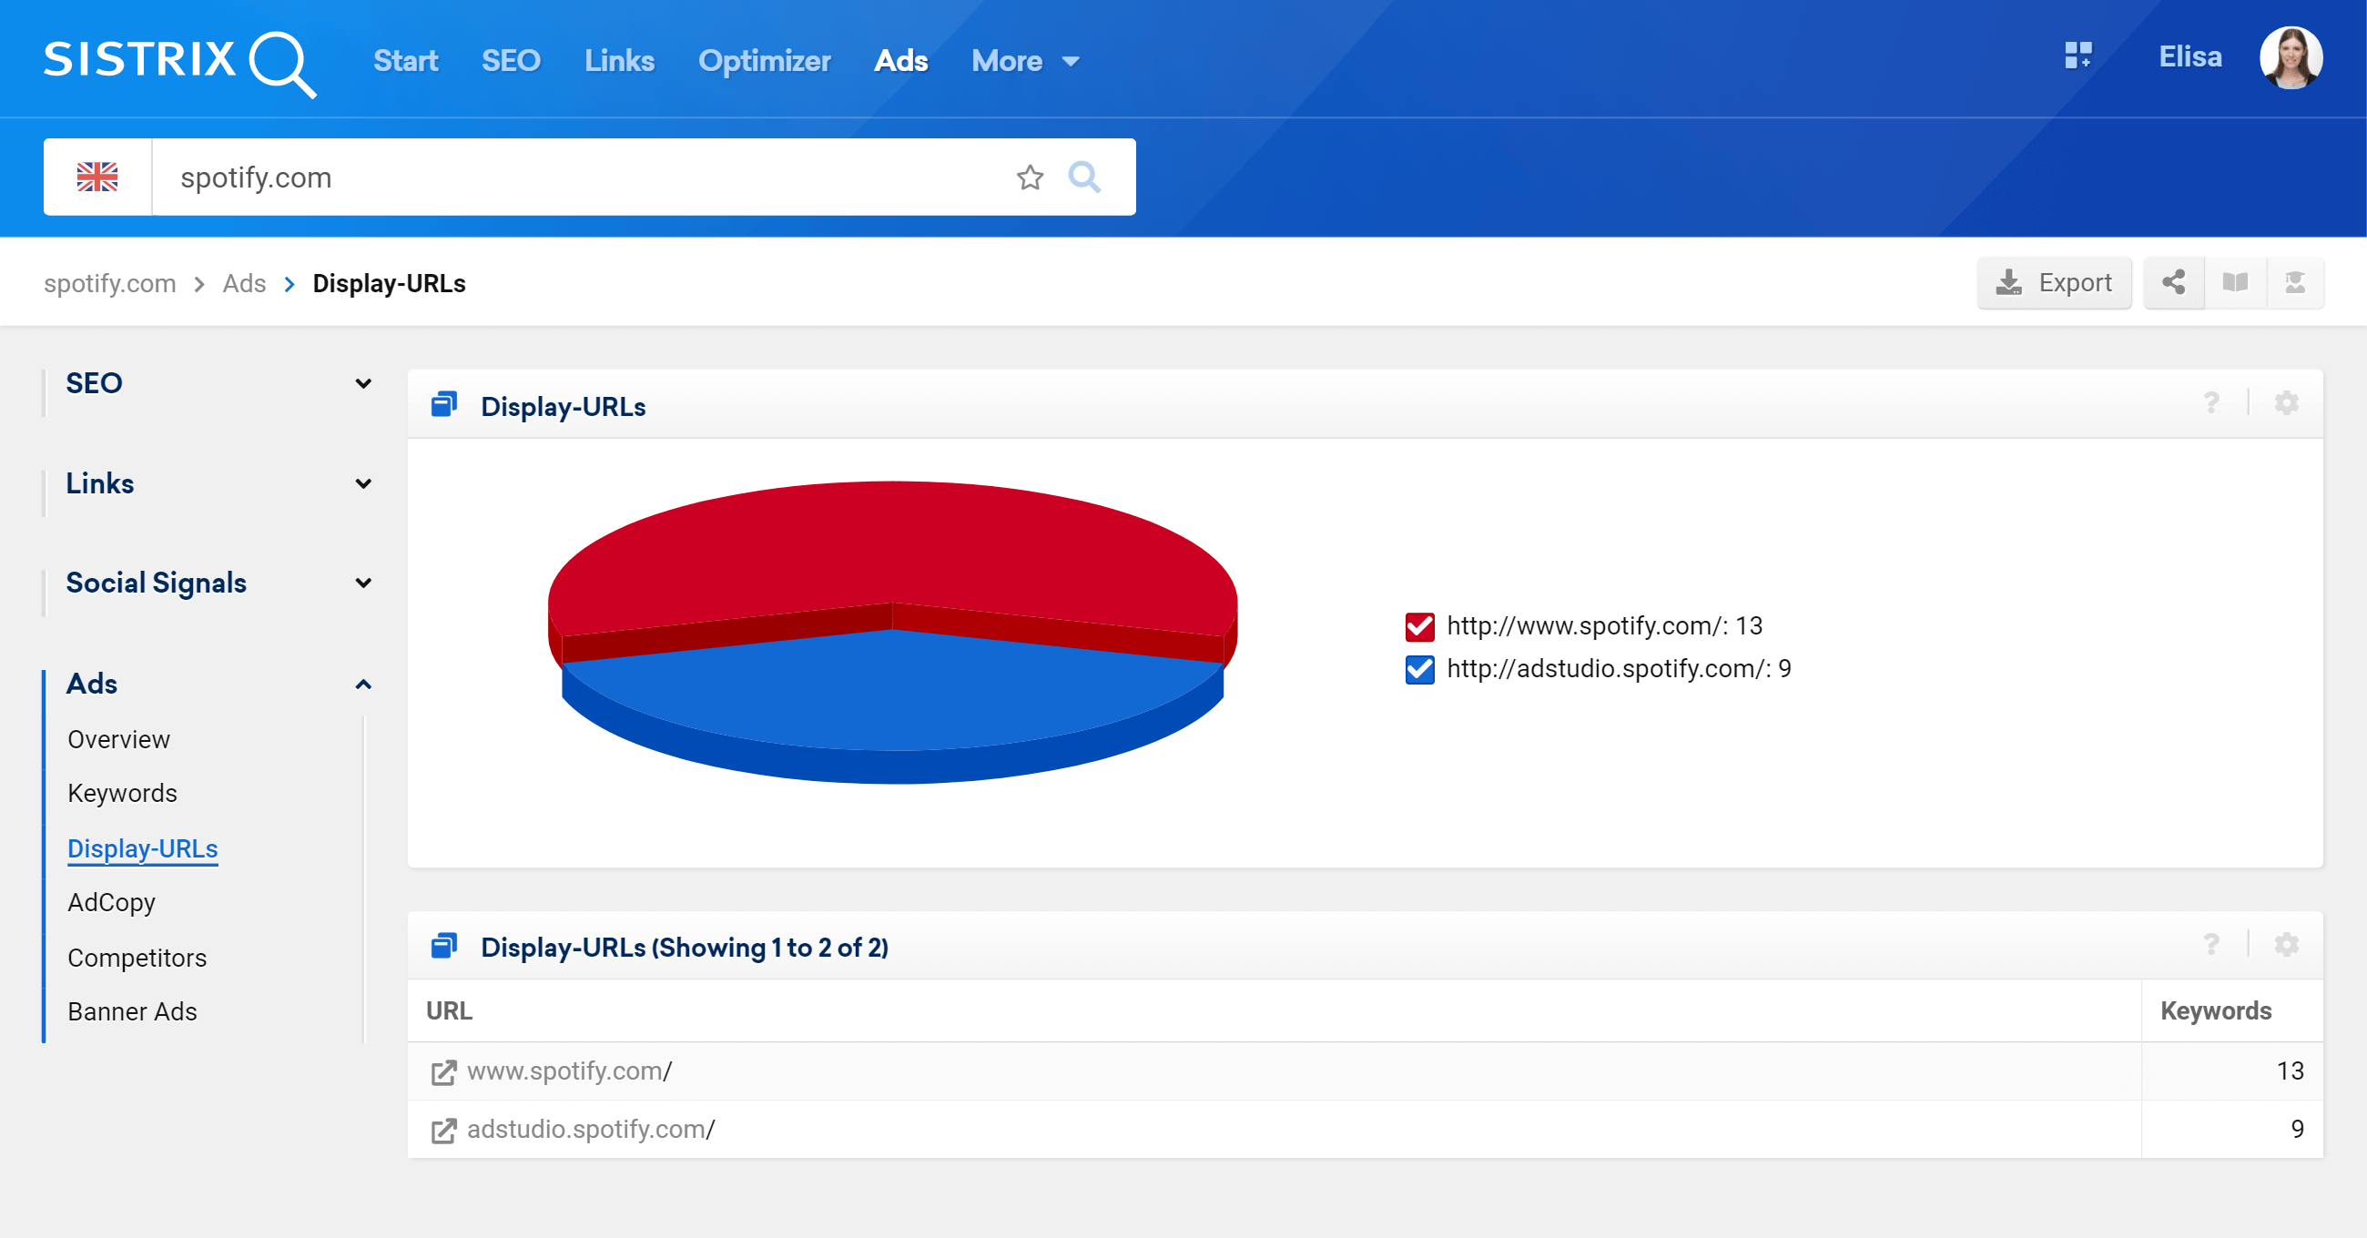Open Keywords under Ads sidebar

[122, 793]
